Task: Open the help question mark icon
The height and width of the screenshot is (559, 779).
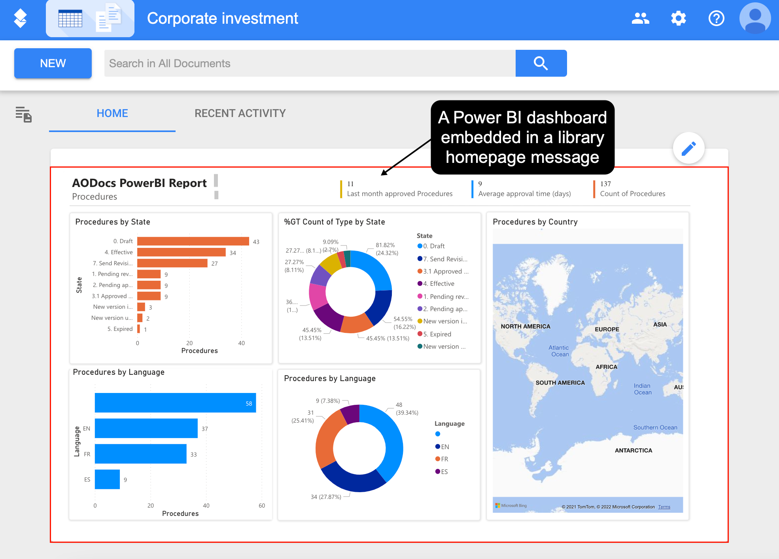Action: [716, 18]
